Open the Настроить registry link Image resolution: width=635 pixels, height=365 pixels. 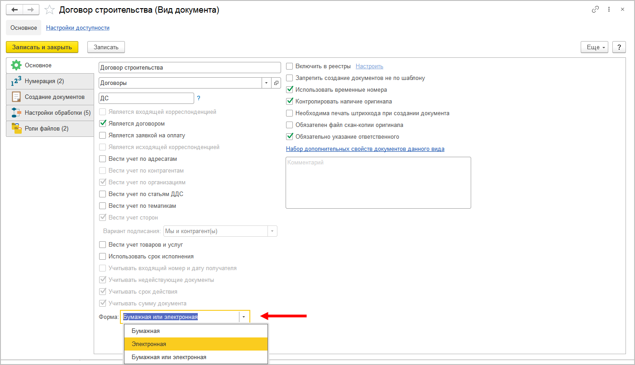click(x=369, y=66)
